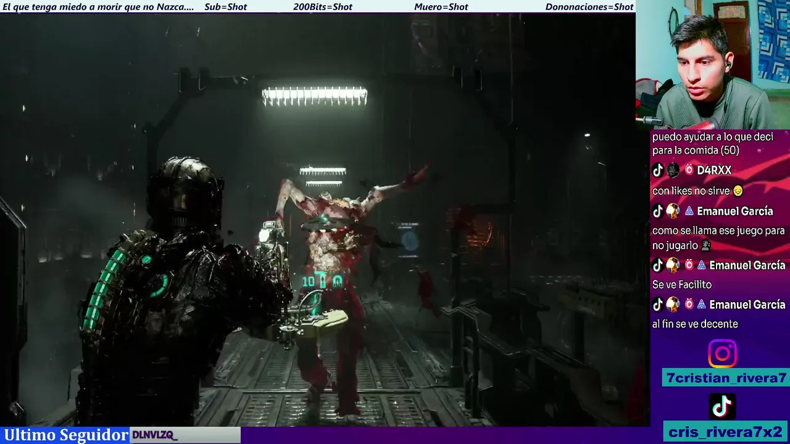Select Emanuel García name above 'Se ve Facilito'

click(x=747, y=266)
